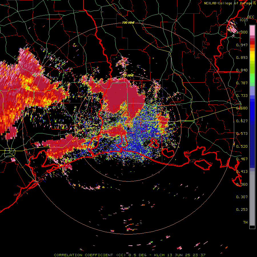Screen dimensions: 257x257
Task: Pick the yellow segment of the color bar
Action: 252,56
